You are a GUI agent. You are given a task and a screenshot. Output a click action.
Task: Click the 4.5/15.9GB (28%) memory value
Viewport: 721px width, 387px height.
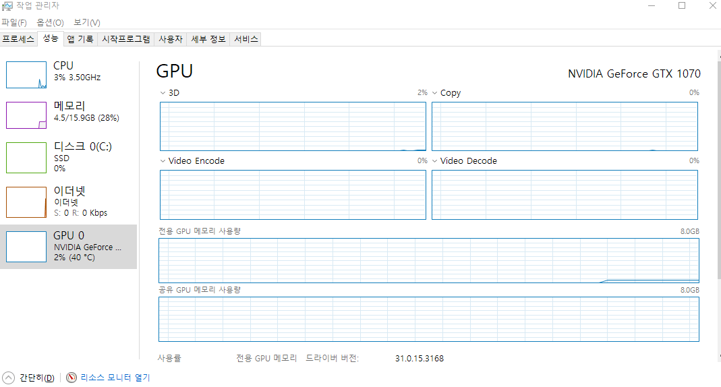click(x=86, y=118)
